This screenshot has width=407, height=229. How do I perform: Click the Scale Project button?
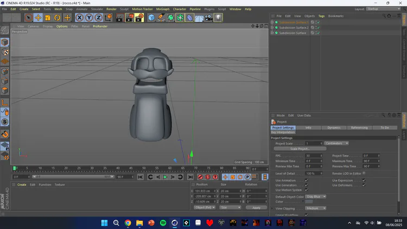tap(300, 149)
